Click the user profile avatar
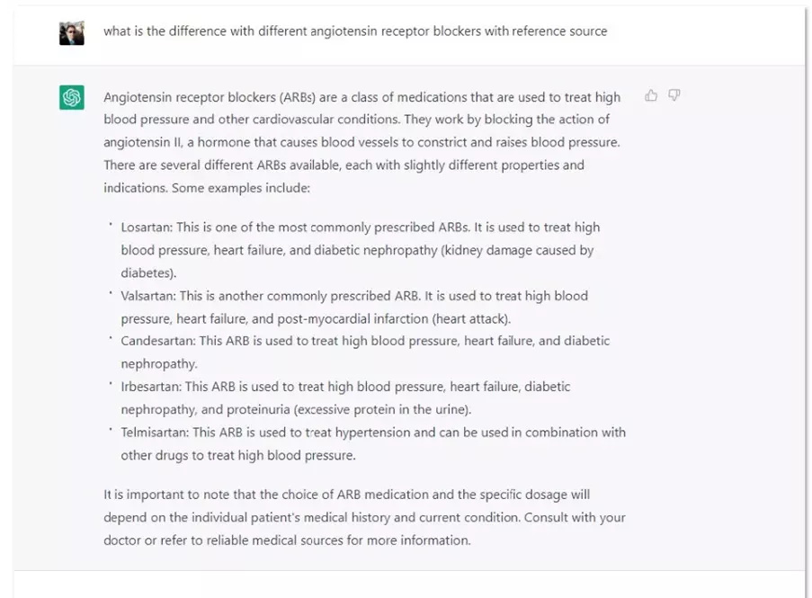 tap(72, 32)
